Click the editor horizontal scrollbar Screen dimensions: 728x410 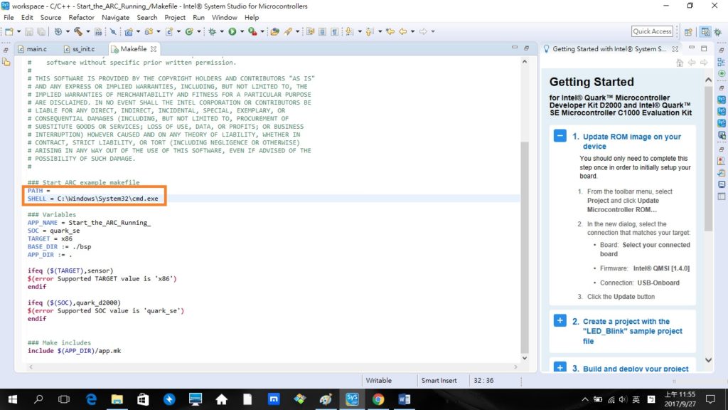273,367
